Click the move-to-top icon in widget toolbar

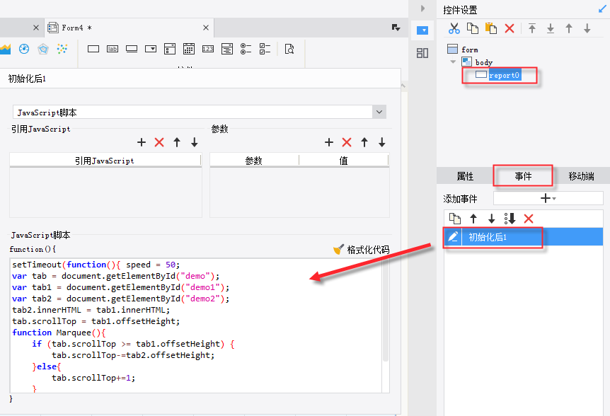(x=531, y=28)
